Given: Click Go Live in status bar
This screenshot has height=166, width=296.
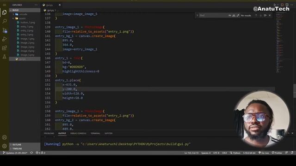Looking at the screenshot, I should [264, 153].
